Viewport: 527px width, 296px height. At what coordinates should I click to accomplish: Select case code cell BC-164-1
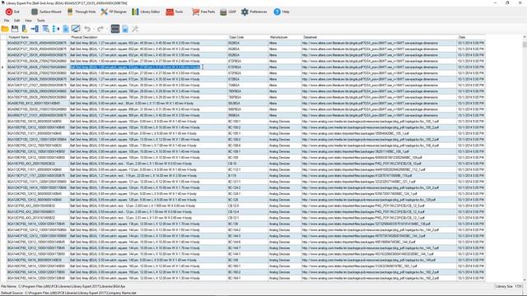pos(248,278)
